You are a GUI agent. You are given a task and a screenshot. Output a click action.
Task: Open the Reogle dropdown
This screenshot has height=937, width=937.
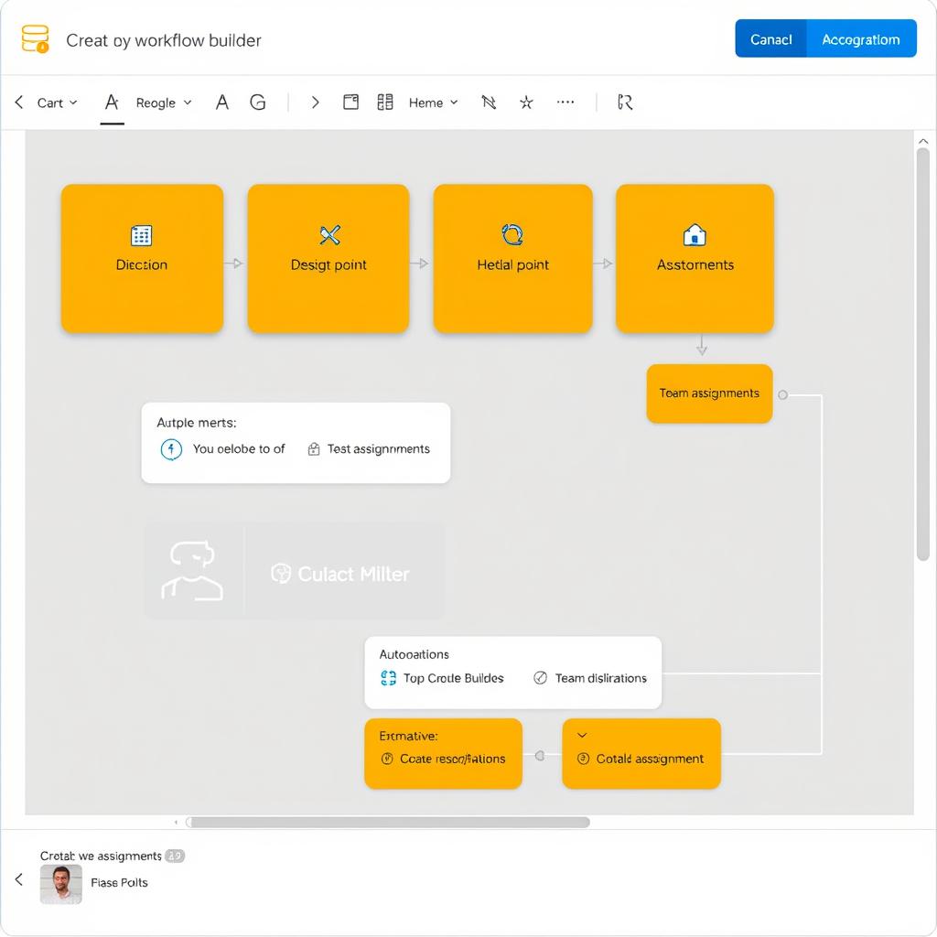(x=162, y=102)
